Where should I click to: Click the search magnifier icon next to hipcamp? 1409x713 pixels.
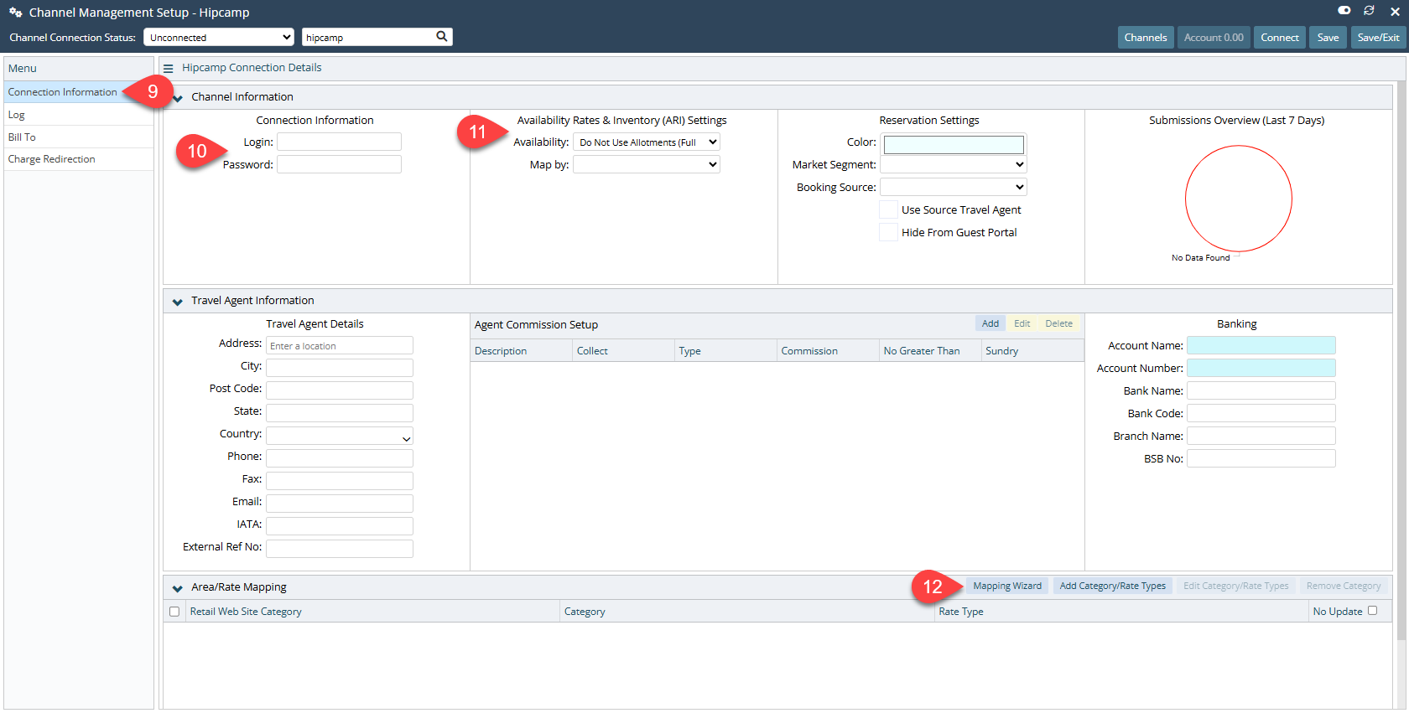pos(442,36)
